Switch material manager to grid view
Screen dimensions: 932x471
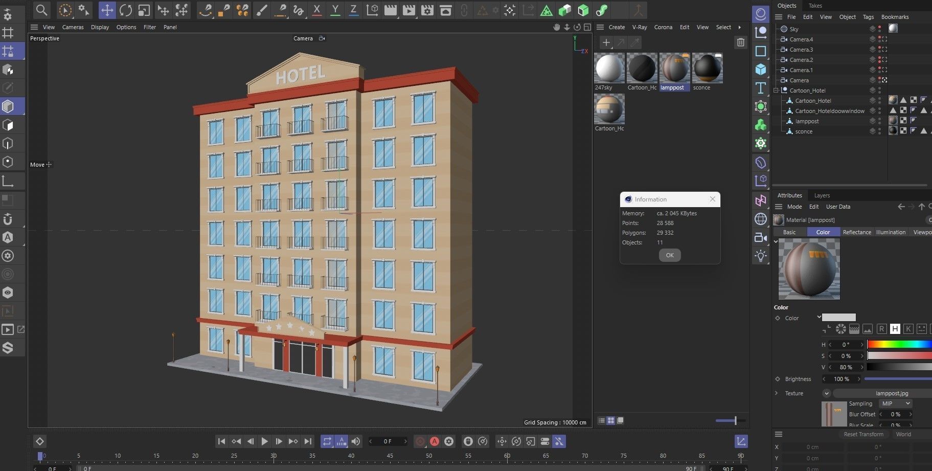tap(611, 420)
